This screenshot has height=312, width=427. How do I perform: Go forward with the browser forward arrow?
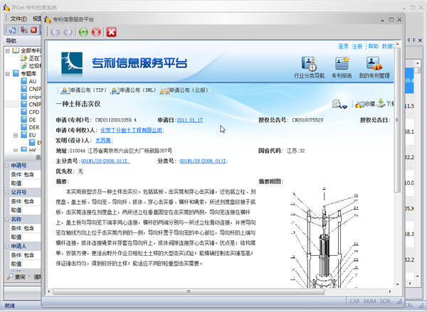pos(68,33)
